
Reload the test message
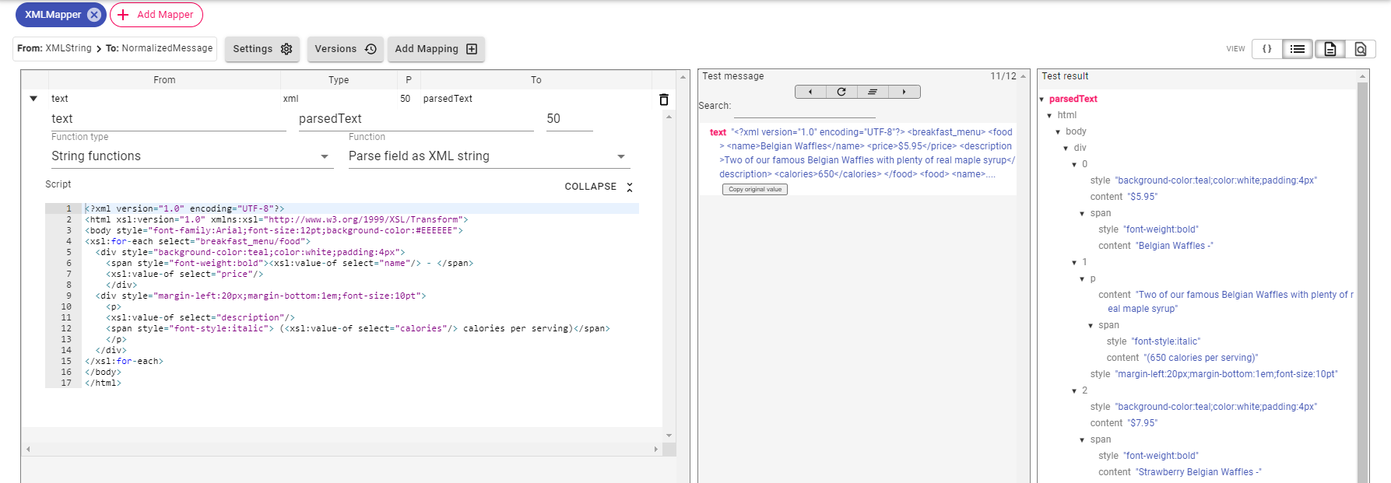coord(841,92)
